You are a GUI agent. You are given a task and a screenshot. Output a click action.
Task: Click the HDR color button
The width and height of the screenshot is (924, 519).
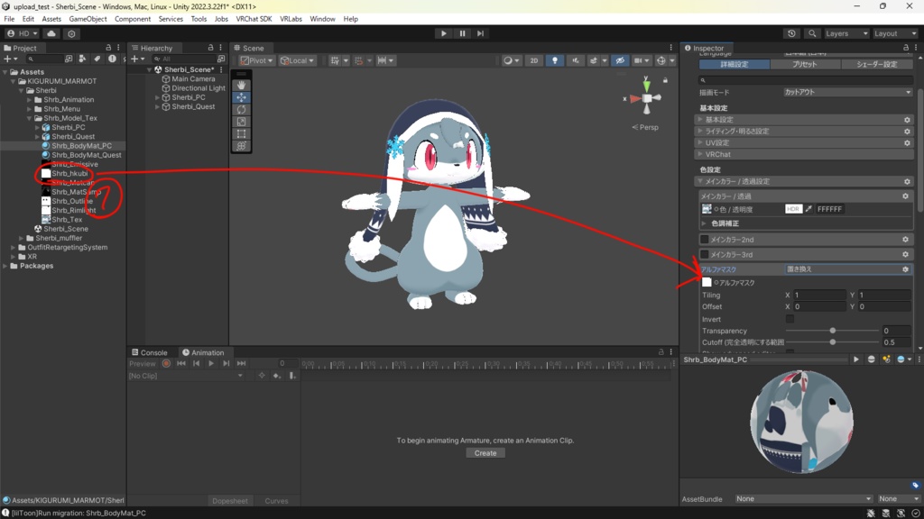[793, 209]
